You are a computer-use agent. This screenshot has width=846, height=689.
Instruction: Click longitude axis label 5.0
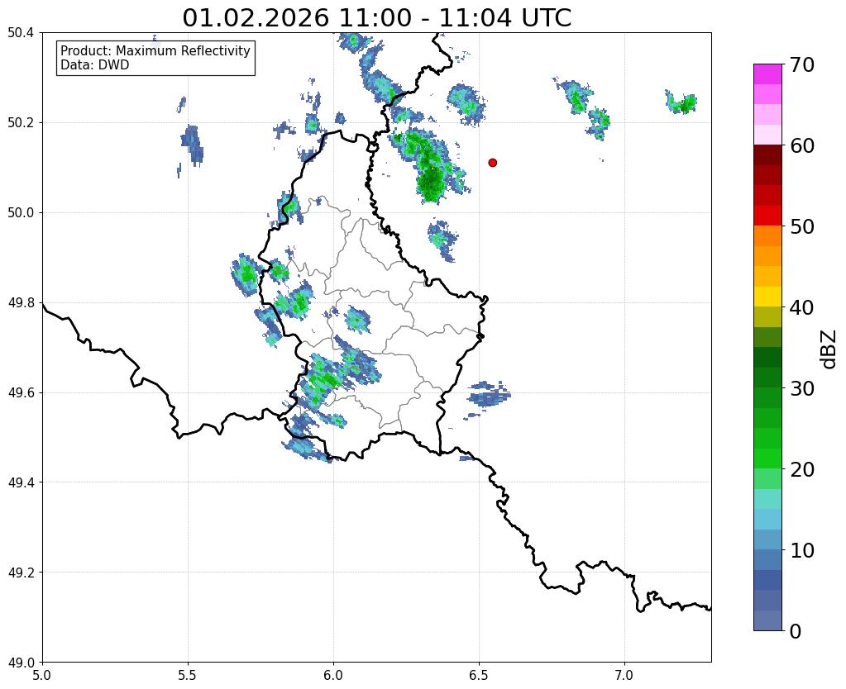tap(42, 675)
